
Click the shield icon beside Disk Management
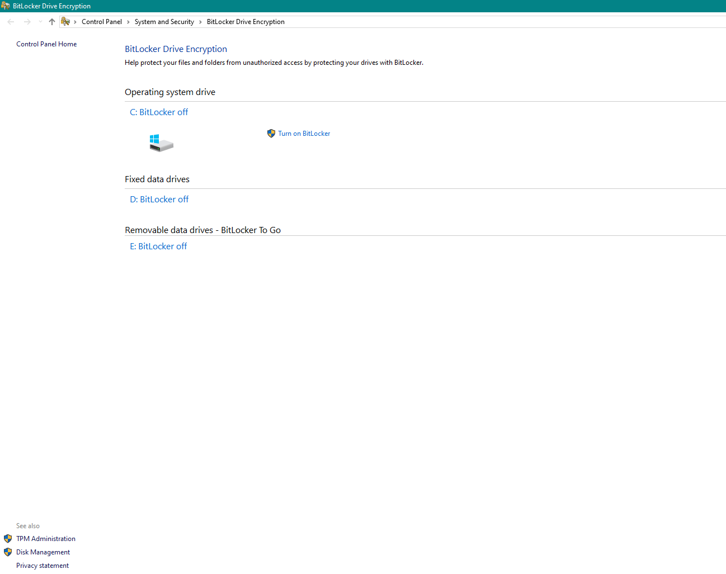tap(8, 552)
